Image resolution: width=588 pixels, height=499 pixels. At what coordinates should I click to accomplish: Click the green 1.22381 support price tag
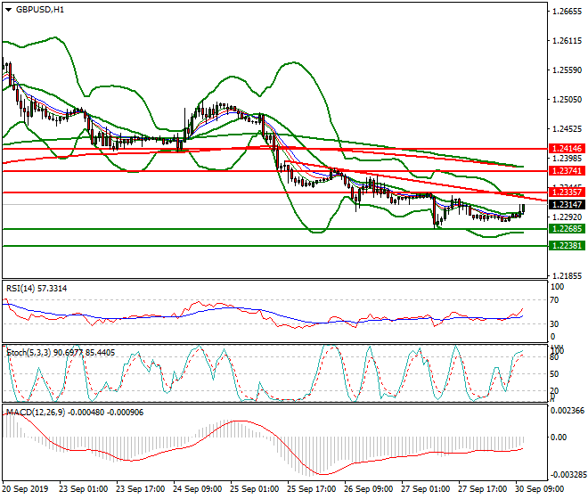pyautogui.click(x=566, y=245)
